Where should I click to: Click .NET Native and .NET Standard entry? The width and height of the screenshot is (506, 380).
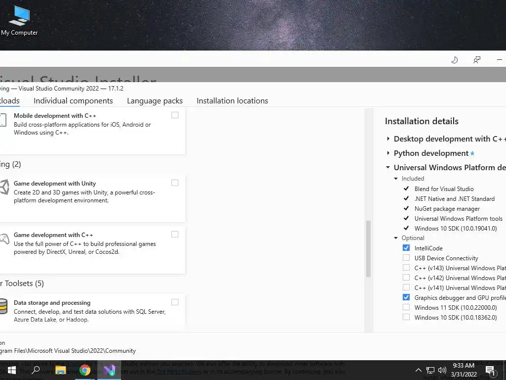click(x=455, y=199)
